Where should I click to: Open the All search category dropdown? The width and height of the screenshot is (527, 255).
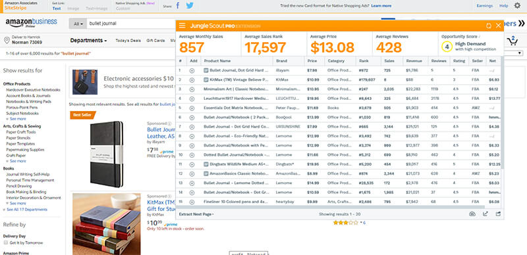[78, 24]
